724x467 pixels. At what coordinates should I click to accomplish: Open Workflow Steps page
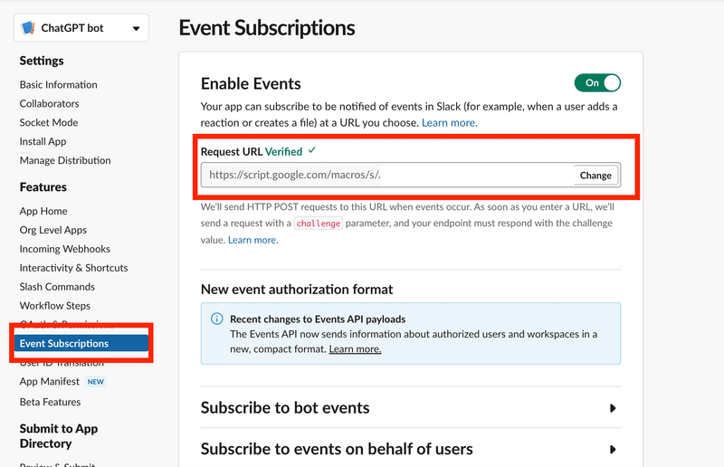coord(54,306)
